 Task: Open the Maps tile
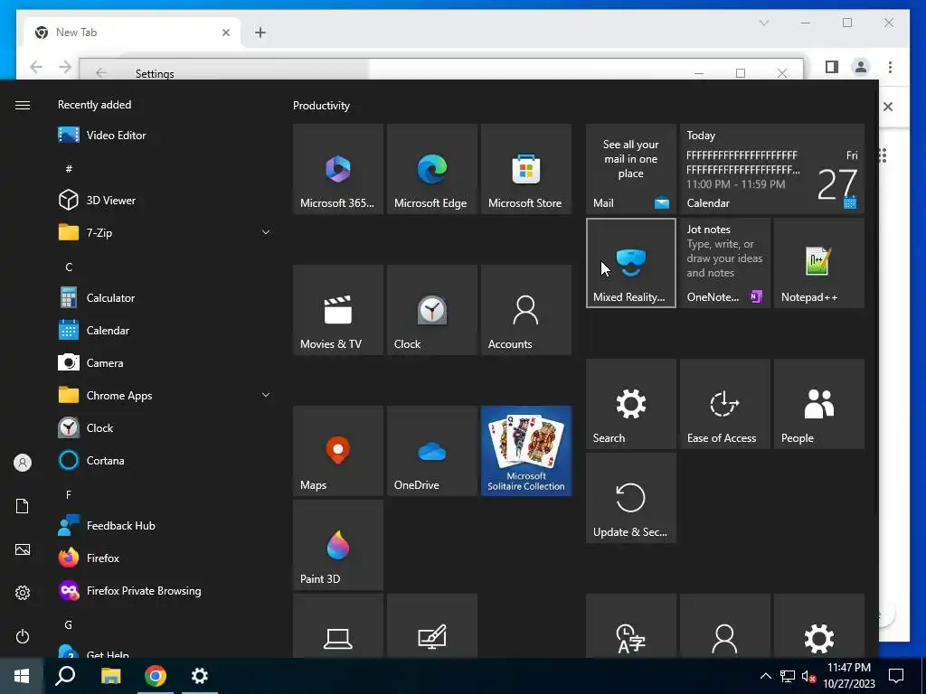tap(338, 451)
